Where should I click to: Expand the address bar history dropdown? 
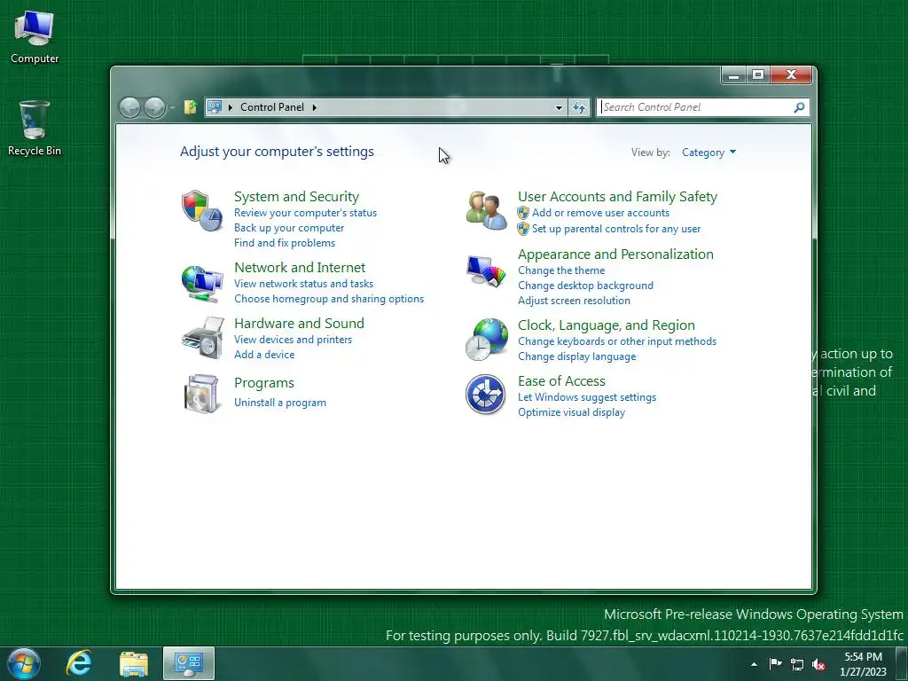click(559, 107)
